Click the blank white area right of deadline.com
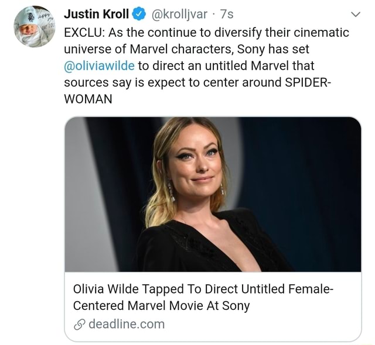Screen dimensions: 375x345 pyautogui.click(x=264, y=324)
